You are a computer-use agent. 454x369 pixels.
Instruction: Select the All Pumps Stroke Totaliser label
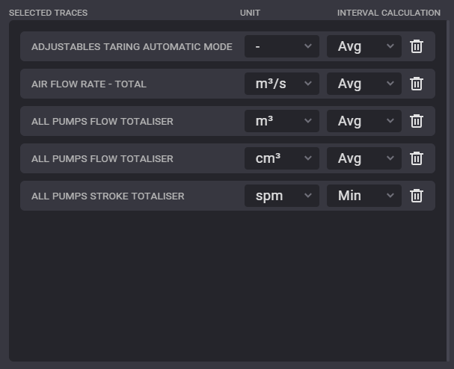pyautogui.click(x=108, y=196)
